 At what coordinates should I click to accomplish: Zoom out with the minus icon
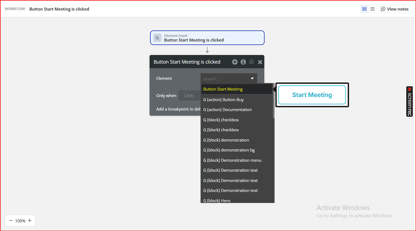pos(11,220)
